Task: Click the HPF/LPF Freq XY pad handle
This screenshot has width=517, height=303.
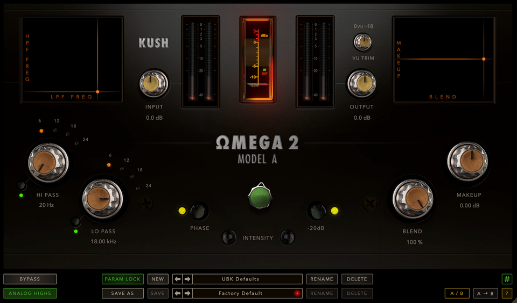Action: [97, 92]
